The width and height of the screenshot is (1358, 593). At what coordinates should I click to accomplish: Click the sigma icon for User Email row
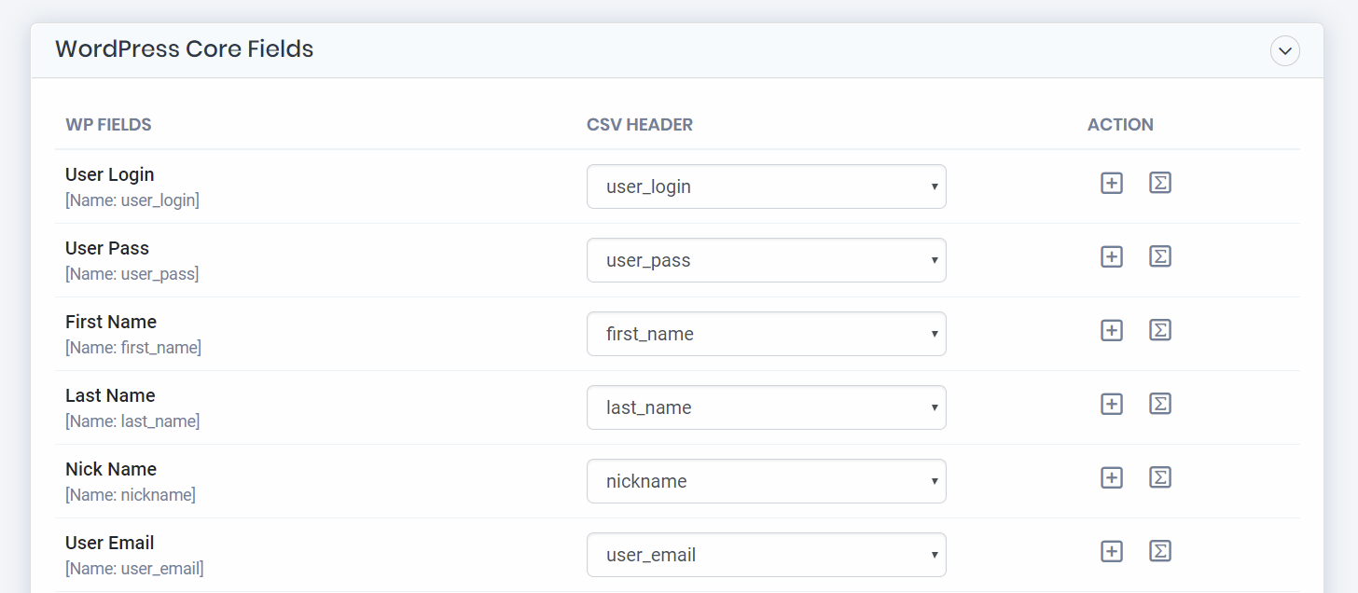(x=1159, y=551)
